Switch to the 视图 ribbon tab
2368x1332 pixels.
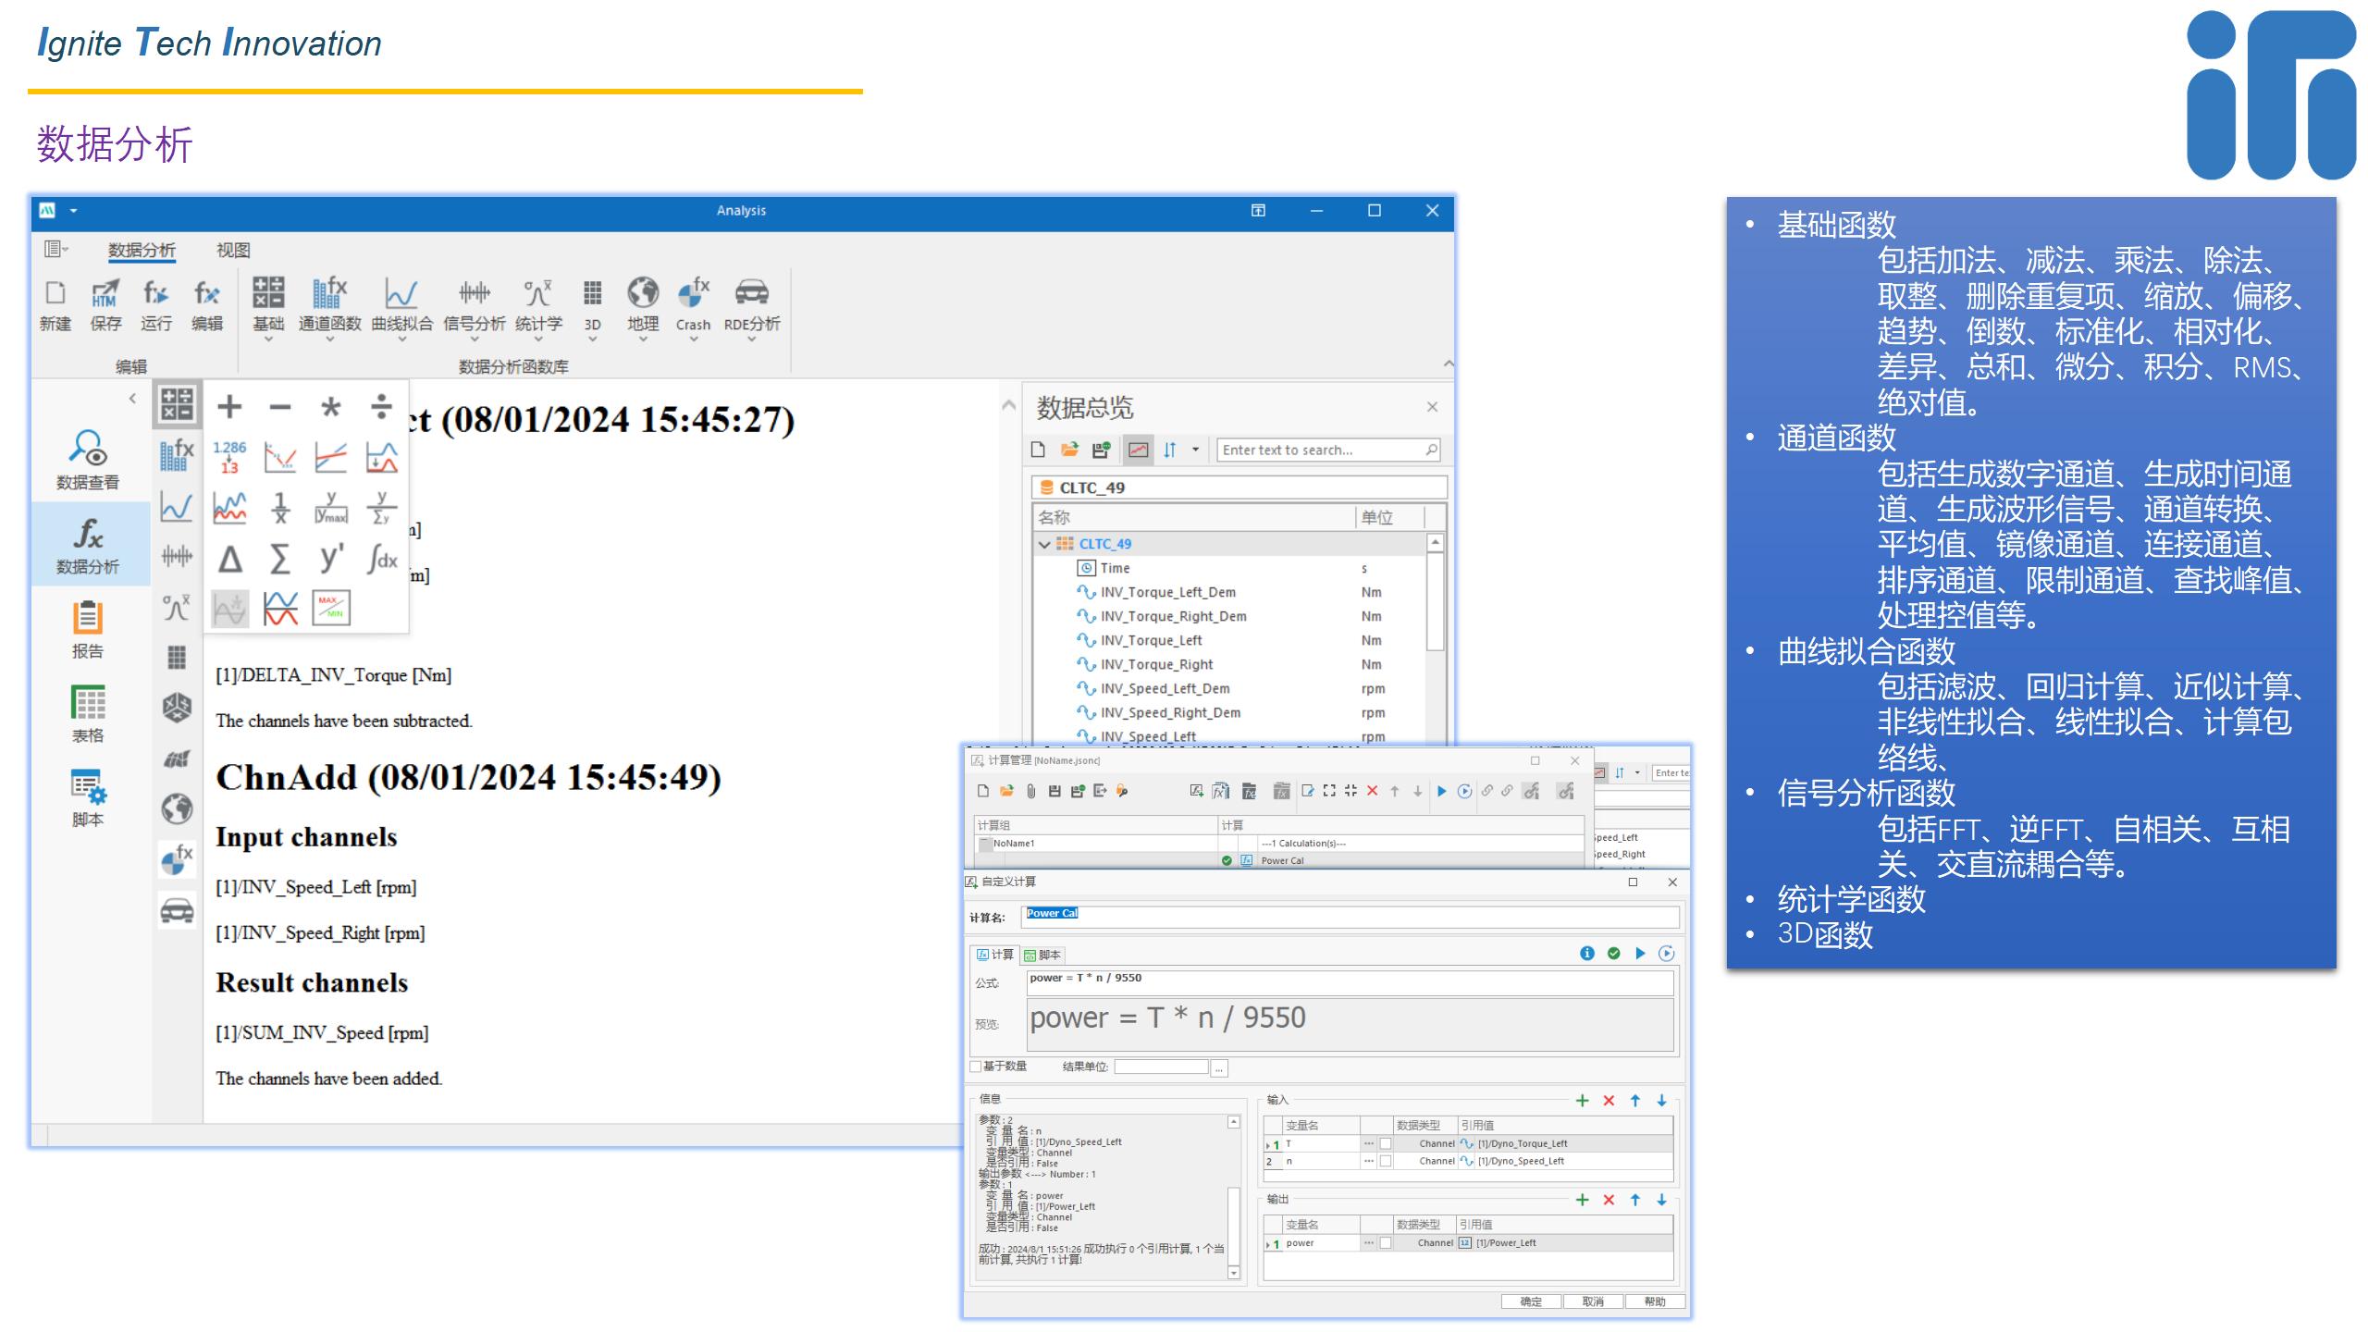coord(233,250)
